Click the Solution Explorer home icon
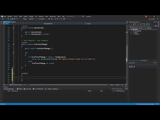 pyautogui.click(x=134, y=24)
